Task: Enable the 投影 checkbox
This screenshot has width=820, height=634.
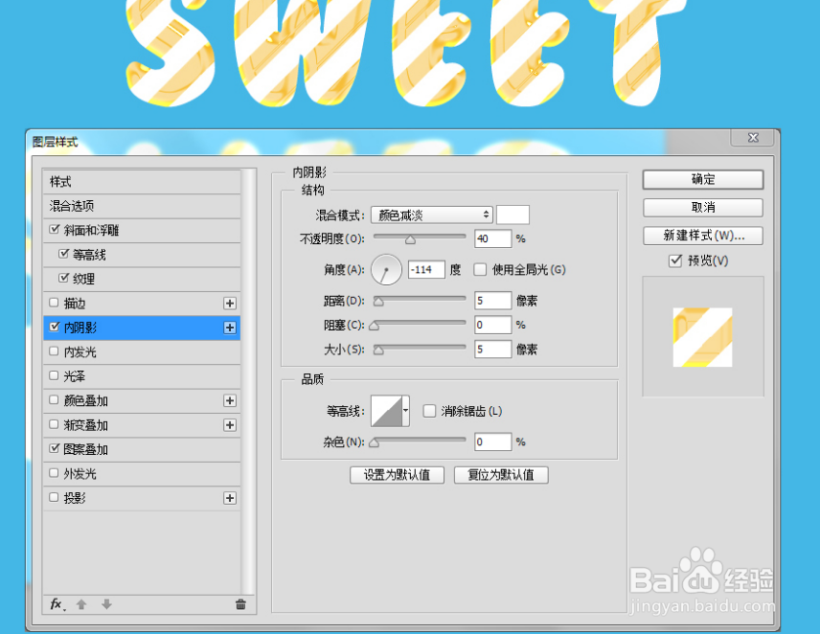Action: tap(54, 497)
